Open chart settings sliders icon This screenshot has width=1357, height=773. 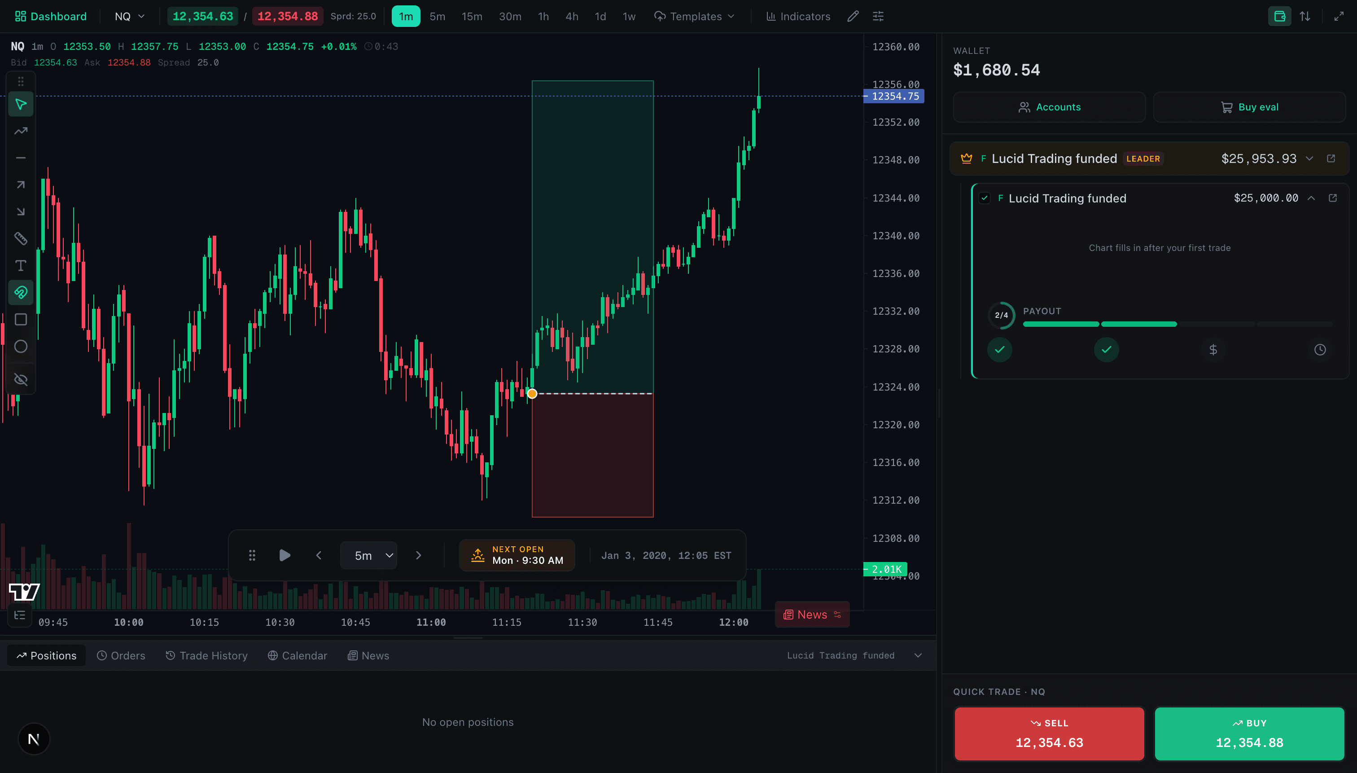(x=878, y=17)
